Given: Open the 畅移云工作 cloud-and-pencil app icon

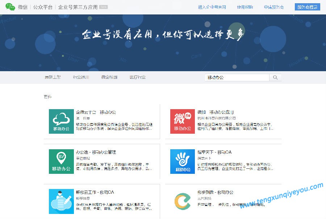Looking at the screenshot, I should pos(61,201).
